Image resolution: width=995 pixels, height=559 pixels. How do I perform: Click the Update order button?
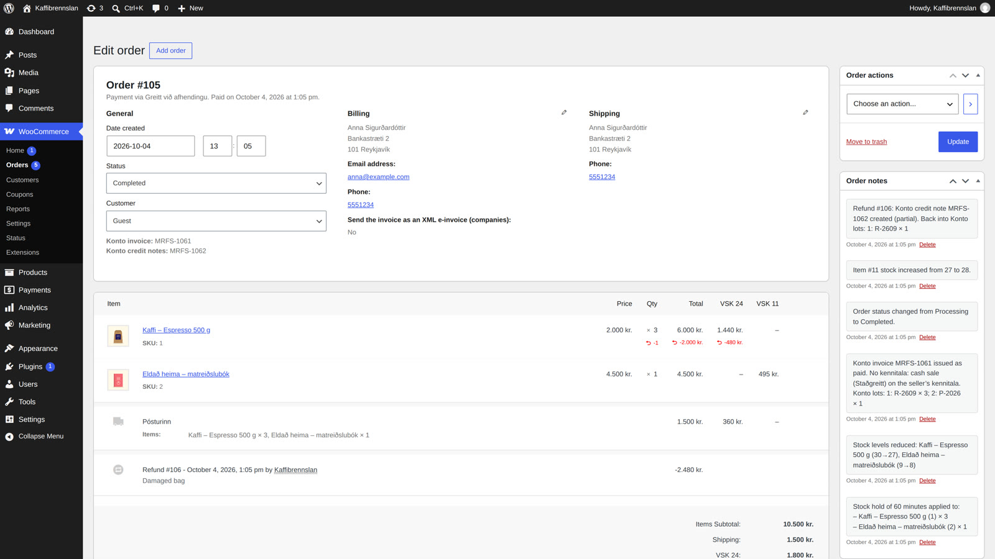[x=958, y=142]
